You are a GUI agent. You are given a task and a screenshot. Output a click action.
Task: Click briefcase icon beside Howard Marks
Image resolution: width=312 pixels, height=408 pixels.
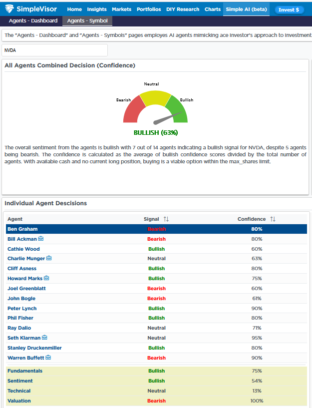coord(46,278)
